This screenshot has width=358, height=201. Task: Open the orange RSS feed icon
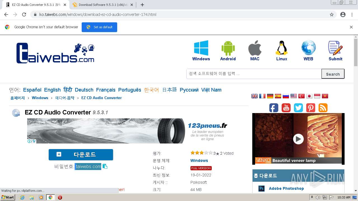323,108
